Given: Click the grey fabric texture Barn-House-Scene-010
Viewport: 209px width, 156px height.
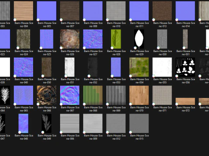Looking at the screenshot, I should 116,11.
